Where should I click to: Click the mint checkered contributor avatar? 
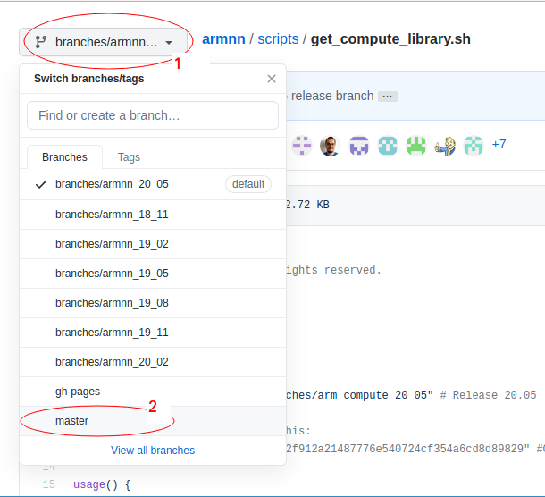474,146
